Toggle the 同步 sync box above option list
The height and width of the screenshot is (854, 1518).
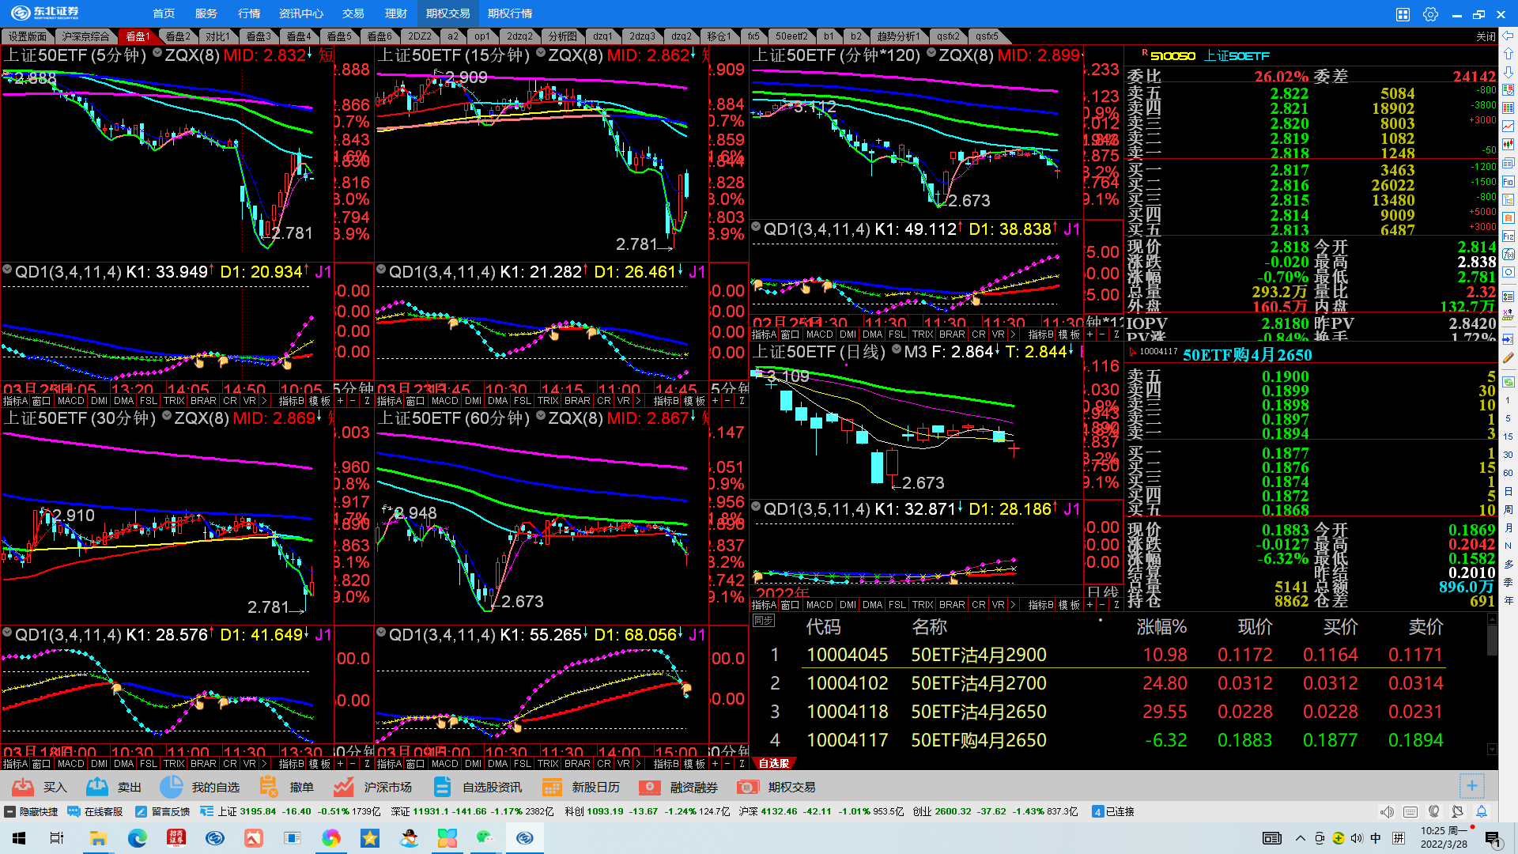point(763,621)
